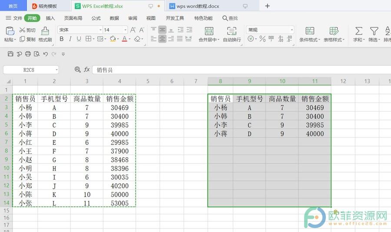This screenshot has width=391, height=232.
Task: Align text to bottom of cell
Action: pyautogui.click(x=171, y=30)
